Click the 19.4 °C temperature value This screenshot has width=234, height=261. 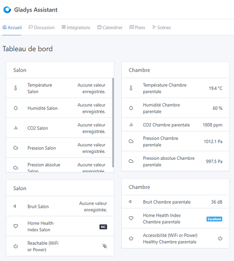click(216, 88)
